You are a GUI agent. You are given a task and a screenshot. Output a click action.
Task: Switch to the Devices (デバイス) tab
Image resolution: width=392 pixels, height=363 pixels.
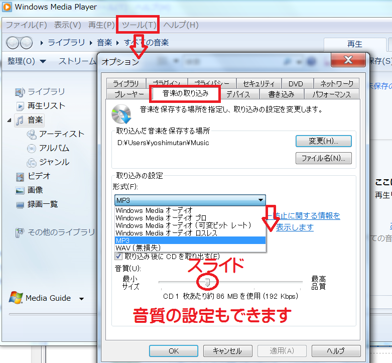point(239,94)
